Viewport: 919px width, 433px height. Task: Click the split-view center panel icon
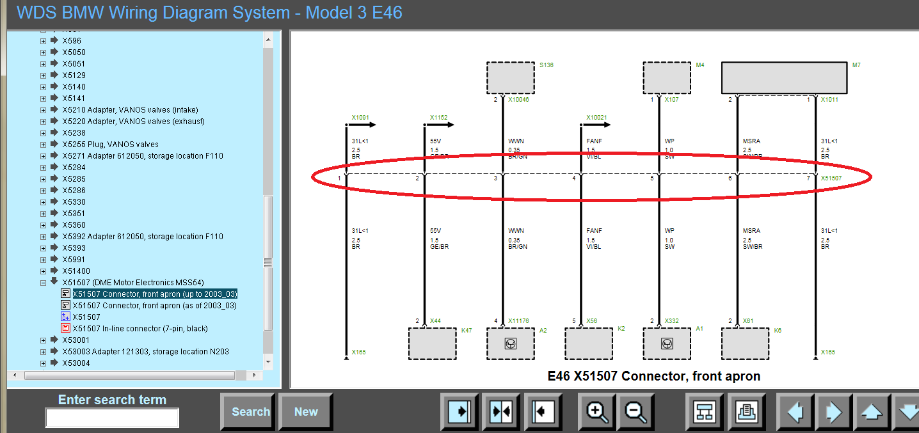click(500, 412)
